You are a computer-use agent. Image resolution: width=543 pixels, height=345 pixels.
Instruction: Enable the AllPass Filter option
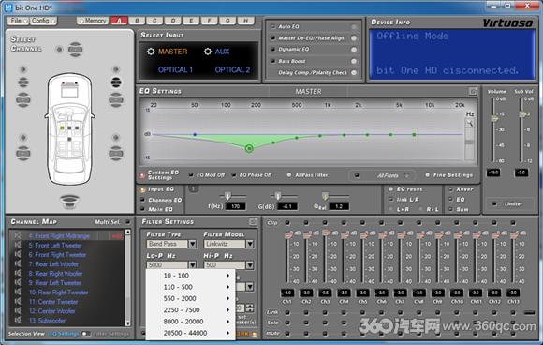pos(288,175)
